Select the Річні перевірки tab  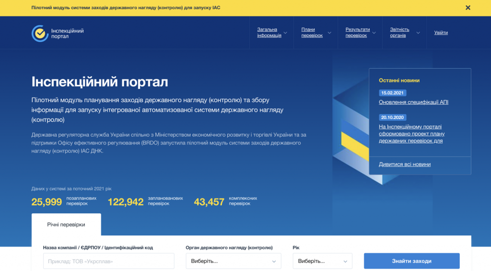point(66,224)
